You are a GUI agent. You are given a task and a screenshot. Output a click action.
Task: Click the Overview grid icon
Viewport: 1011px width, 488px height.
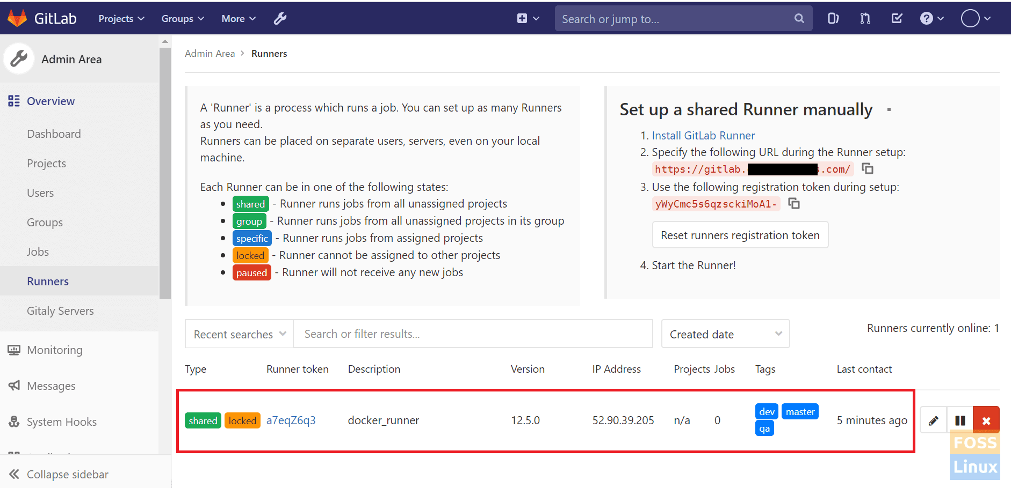(14, 101)
